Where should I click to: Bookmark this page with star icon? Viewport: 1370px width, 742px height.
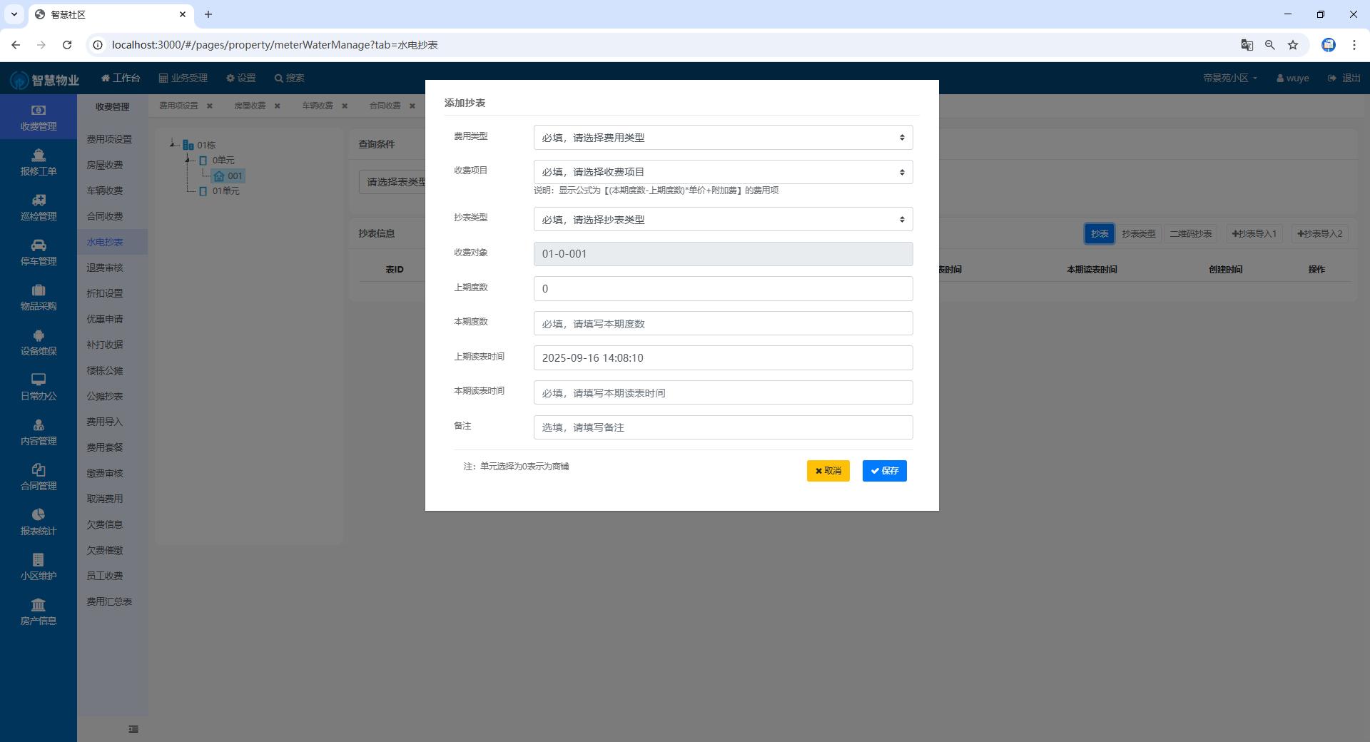pyautogui.click(x=1292, y=45)
